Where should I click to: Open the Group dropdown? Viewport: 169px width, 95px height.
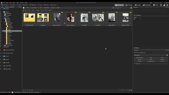(x=38, y=10)
